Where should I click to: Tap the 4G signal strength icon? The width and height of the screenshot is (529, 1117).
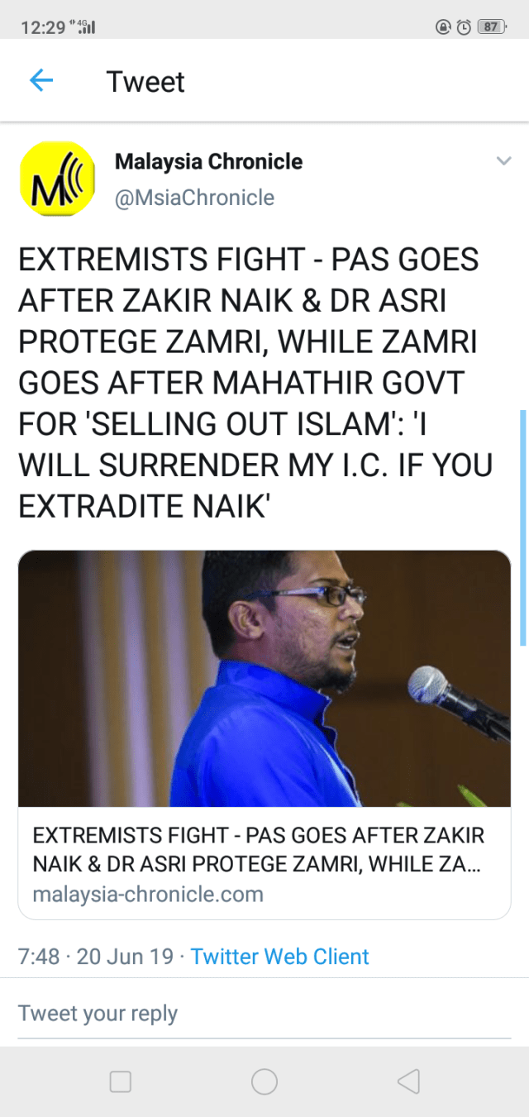[85, 26]
